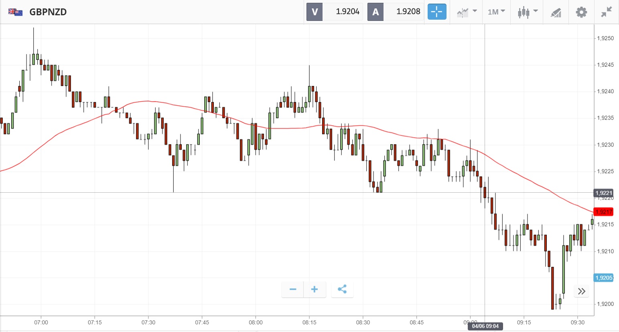The image size is (619, 332).
Task: Open chart settings gear
Action: 581,12
